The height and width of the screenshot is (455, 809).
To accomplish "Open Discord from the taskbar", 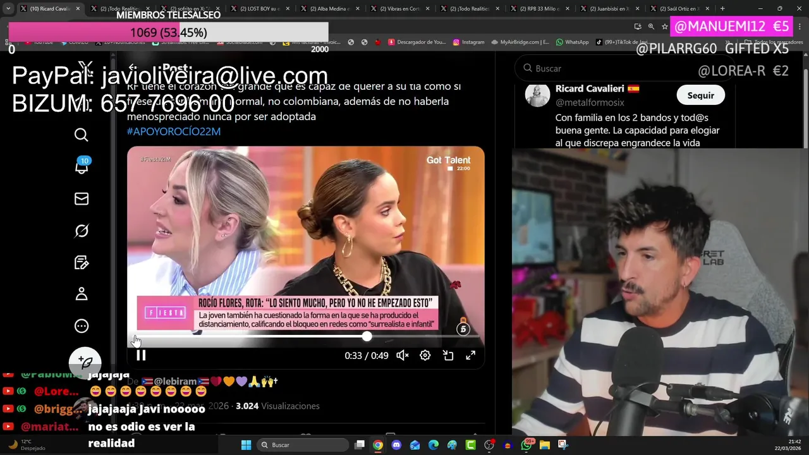I will click(x=396, y=445).
